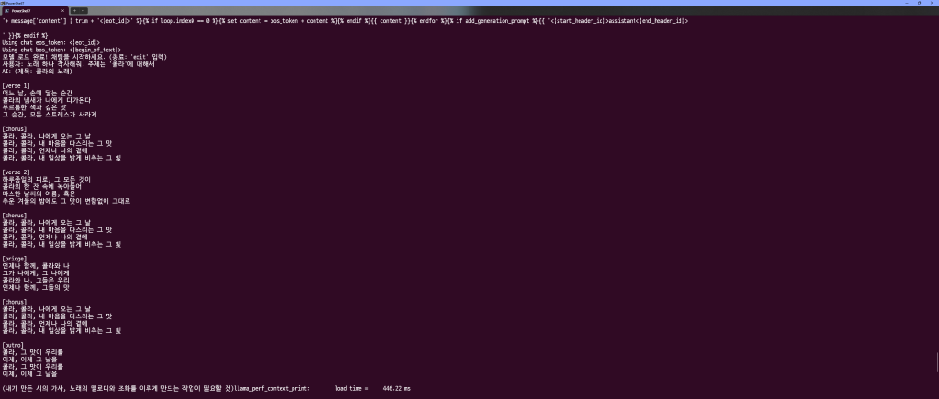Select the PowerShell 7 tab
The image size is (939, 399).
pos(34,10)
